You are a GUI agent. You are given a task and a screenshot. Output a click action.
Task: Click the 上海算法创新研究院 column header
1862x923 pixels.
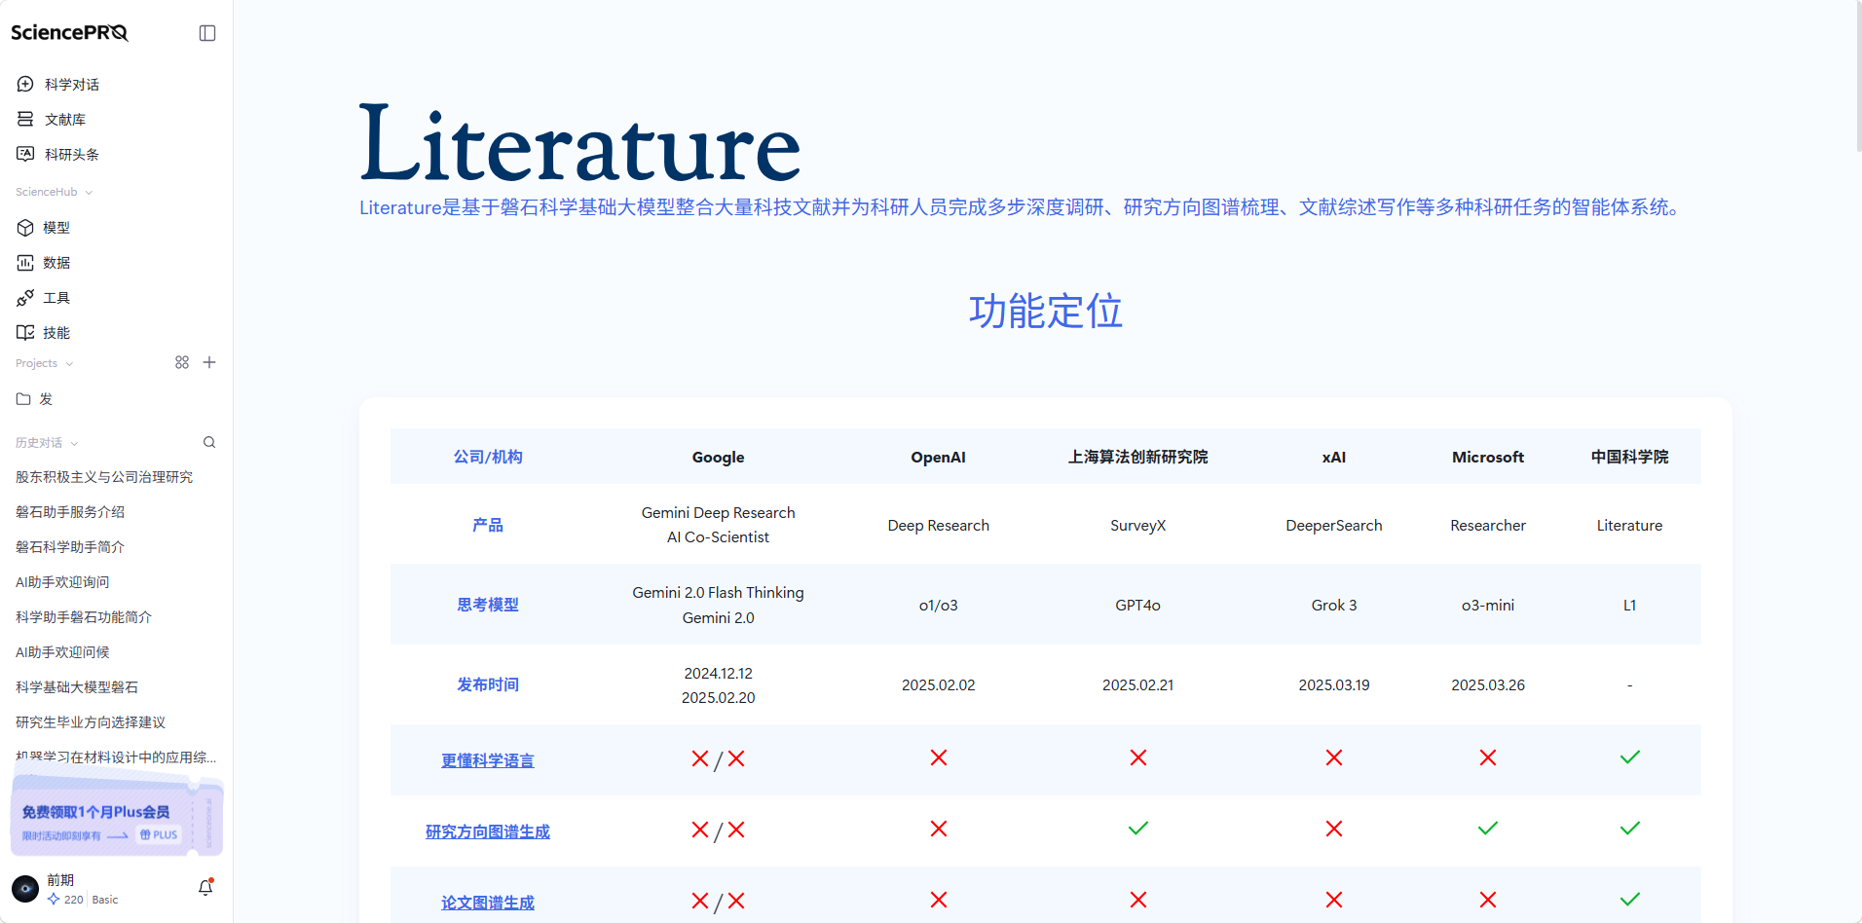pos(1137,458)
